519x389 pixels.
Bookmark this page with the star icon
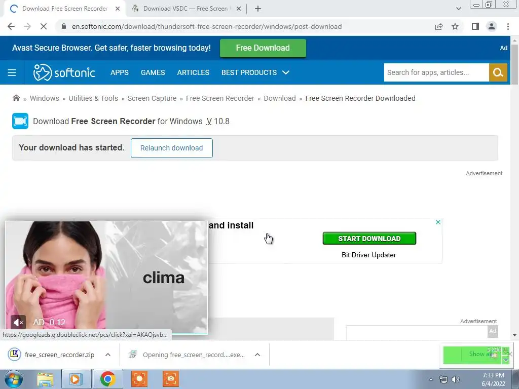click(x=455, y=26)
